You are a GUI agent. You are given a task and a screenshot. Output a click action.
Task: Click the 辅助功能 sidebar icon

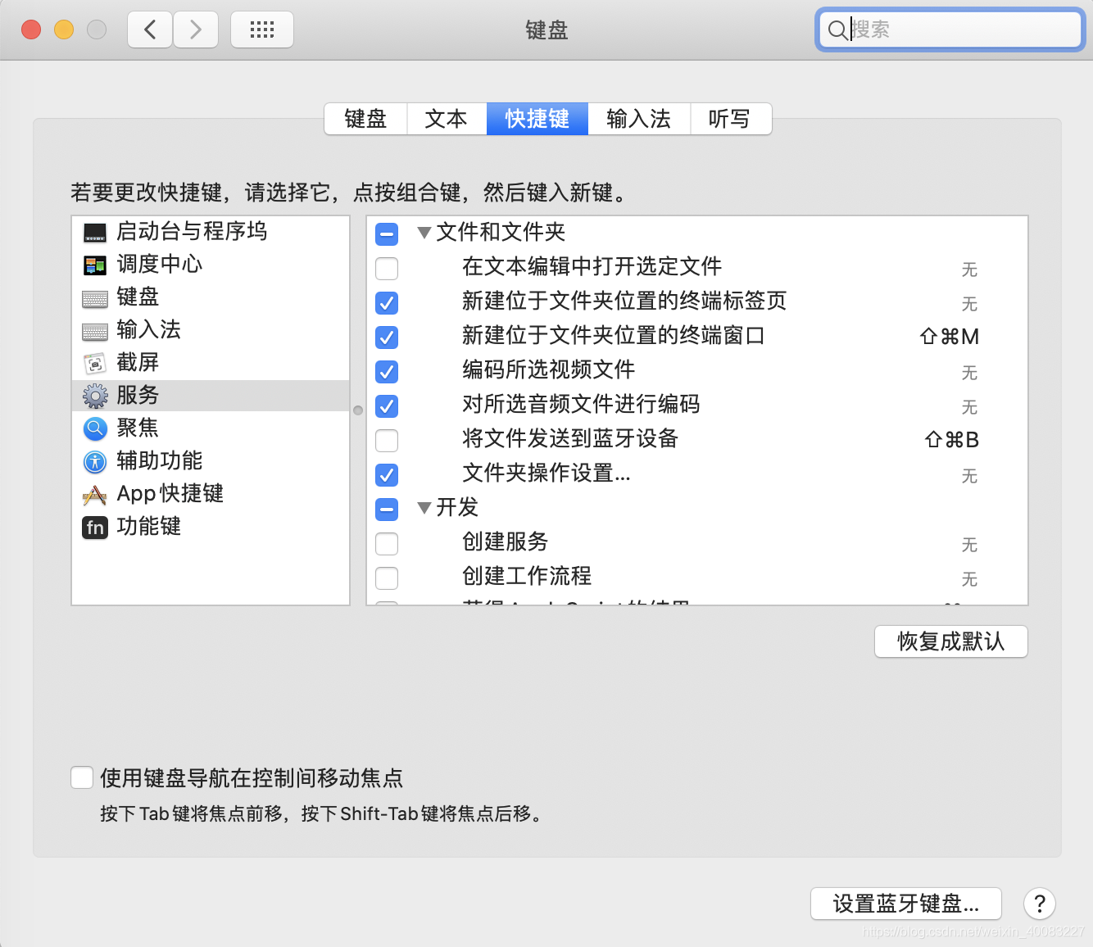(95, 461)
